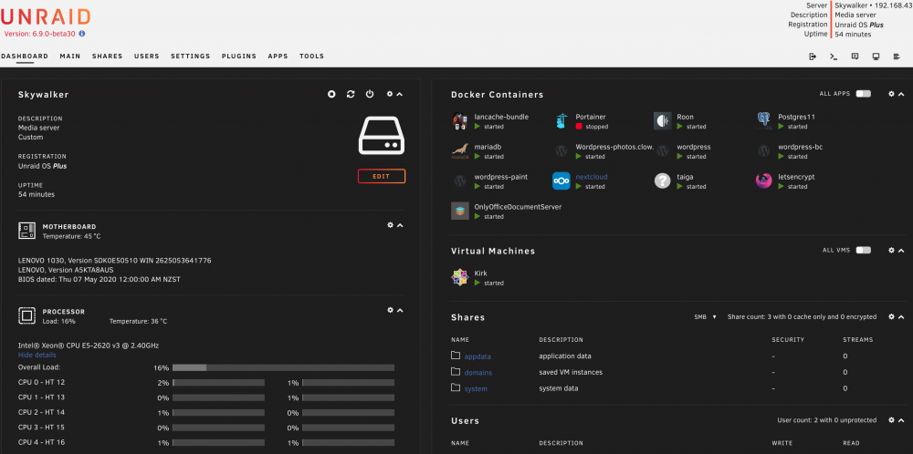Open the Processor section settings gear
This screenshot has width=913, height=454.
click(x=390, y=310)
